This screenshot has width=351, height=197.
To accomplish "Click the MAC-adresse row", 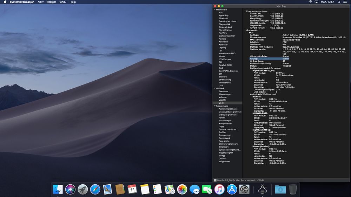I will tap(275, 40).
